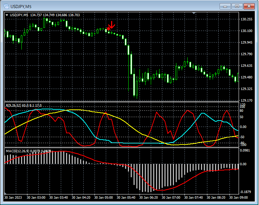Close the USDJPY,M5 chart window

pos(250,6)
